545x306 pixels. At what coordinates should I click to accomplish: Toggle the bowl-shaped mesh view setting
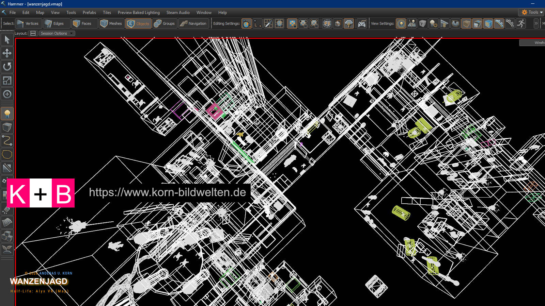(455, 23)
